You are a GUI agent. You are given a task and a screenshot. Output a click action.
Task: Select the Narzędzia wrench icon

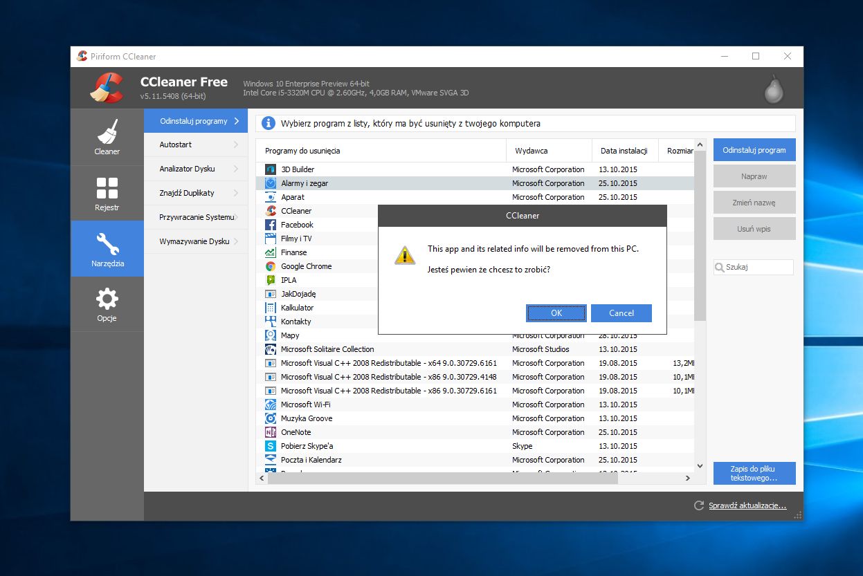point(107,243)
